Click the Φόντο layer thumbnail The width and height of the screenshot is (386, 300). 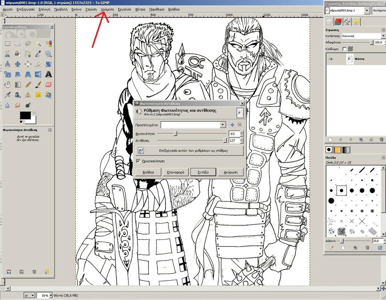click(350, 59)
